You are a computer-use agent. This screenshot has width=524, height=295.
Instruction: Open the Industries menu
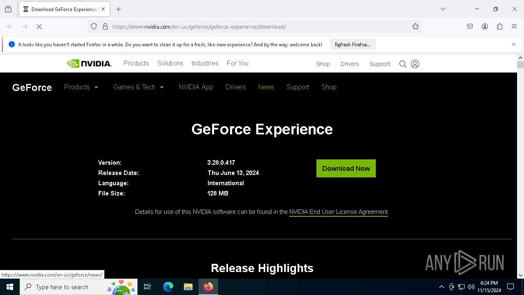[x=205, y=63]
